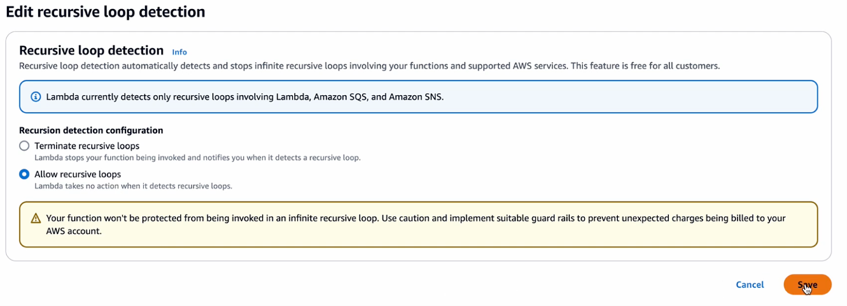Click the blue info circle icon
Image resolution: width=847 pixels, height=306 pixels.
(x=36, y=96)
